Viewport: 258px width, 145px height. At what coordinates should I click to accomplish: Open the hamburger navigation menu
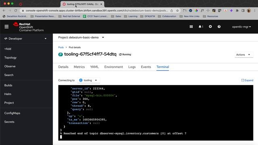[x=6, y=27]
